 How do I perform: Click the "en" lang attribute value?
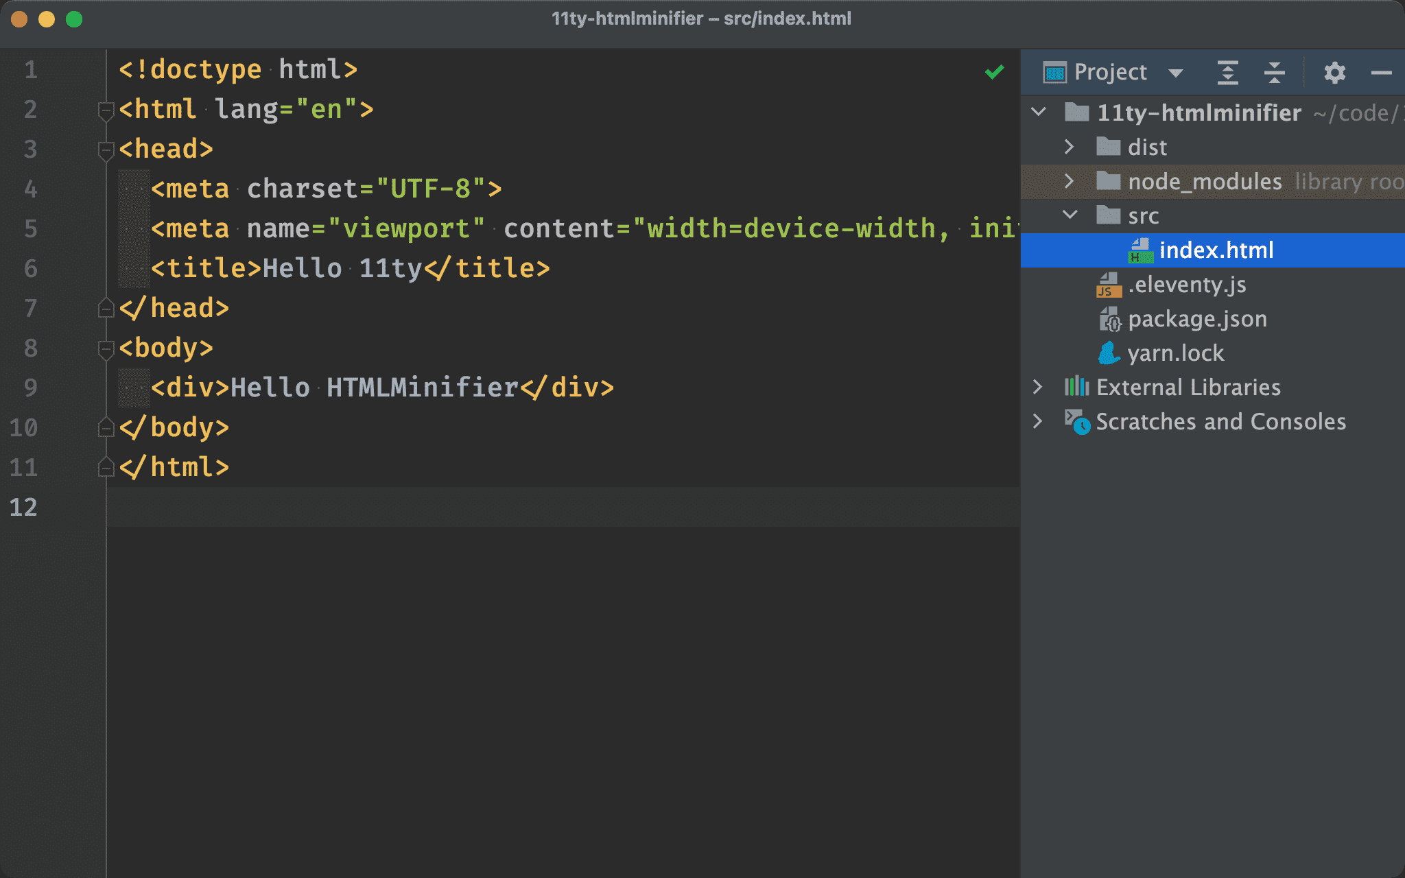pyautogui.click(x=327, y=109)
